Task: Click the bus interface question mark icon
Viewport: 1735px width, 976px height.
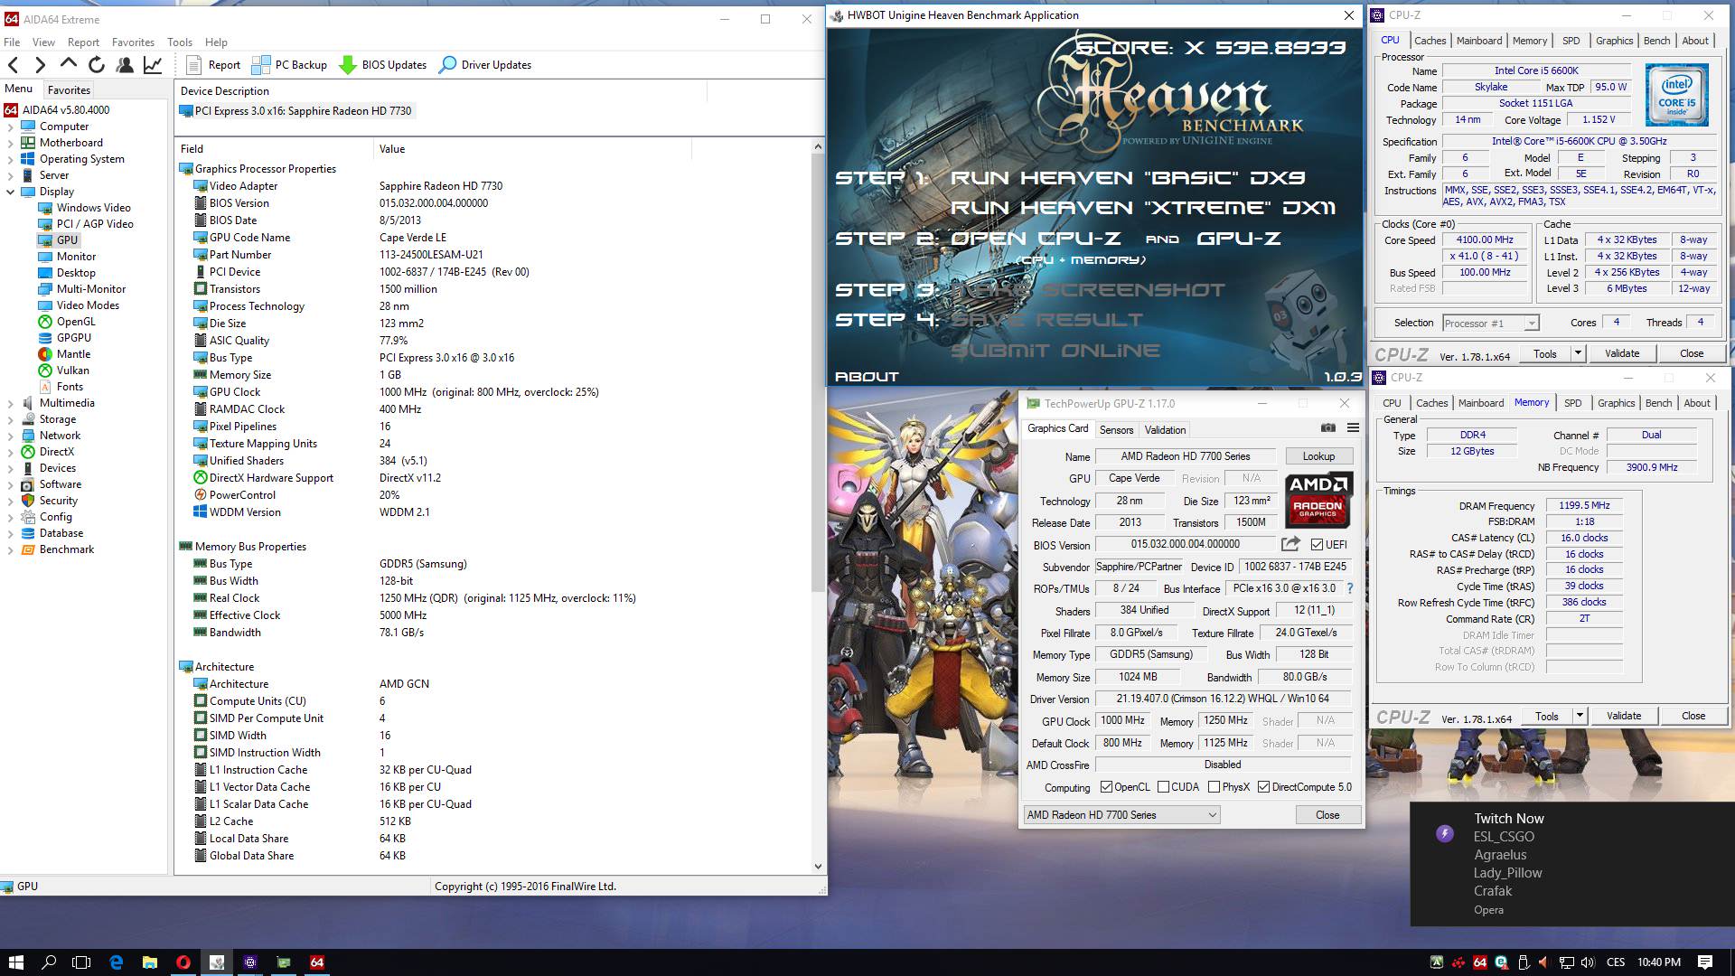Action: coord(1350,588)
